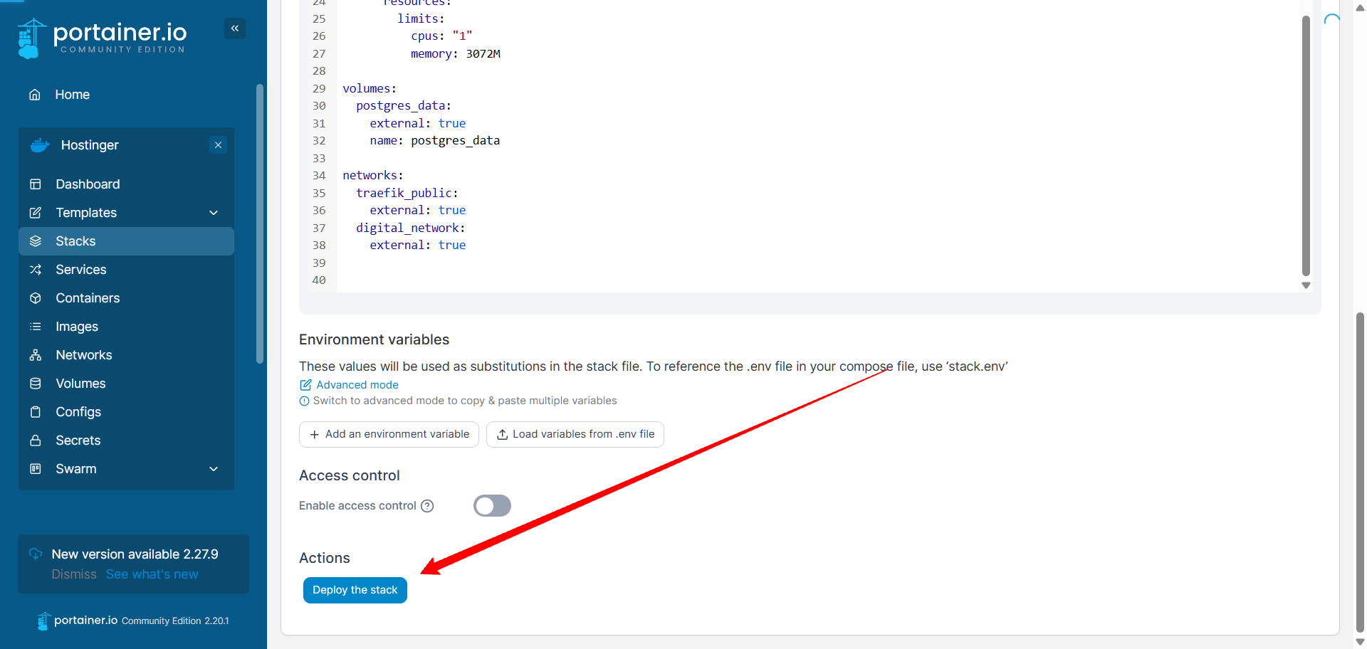Viewport: 1367px width, 649px height.
Task: Collapse the sidebar with double-chevron icon
Action: [x=235, y=28]
